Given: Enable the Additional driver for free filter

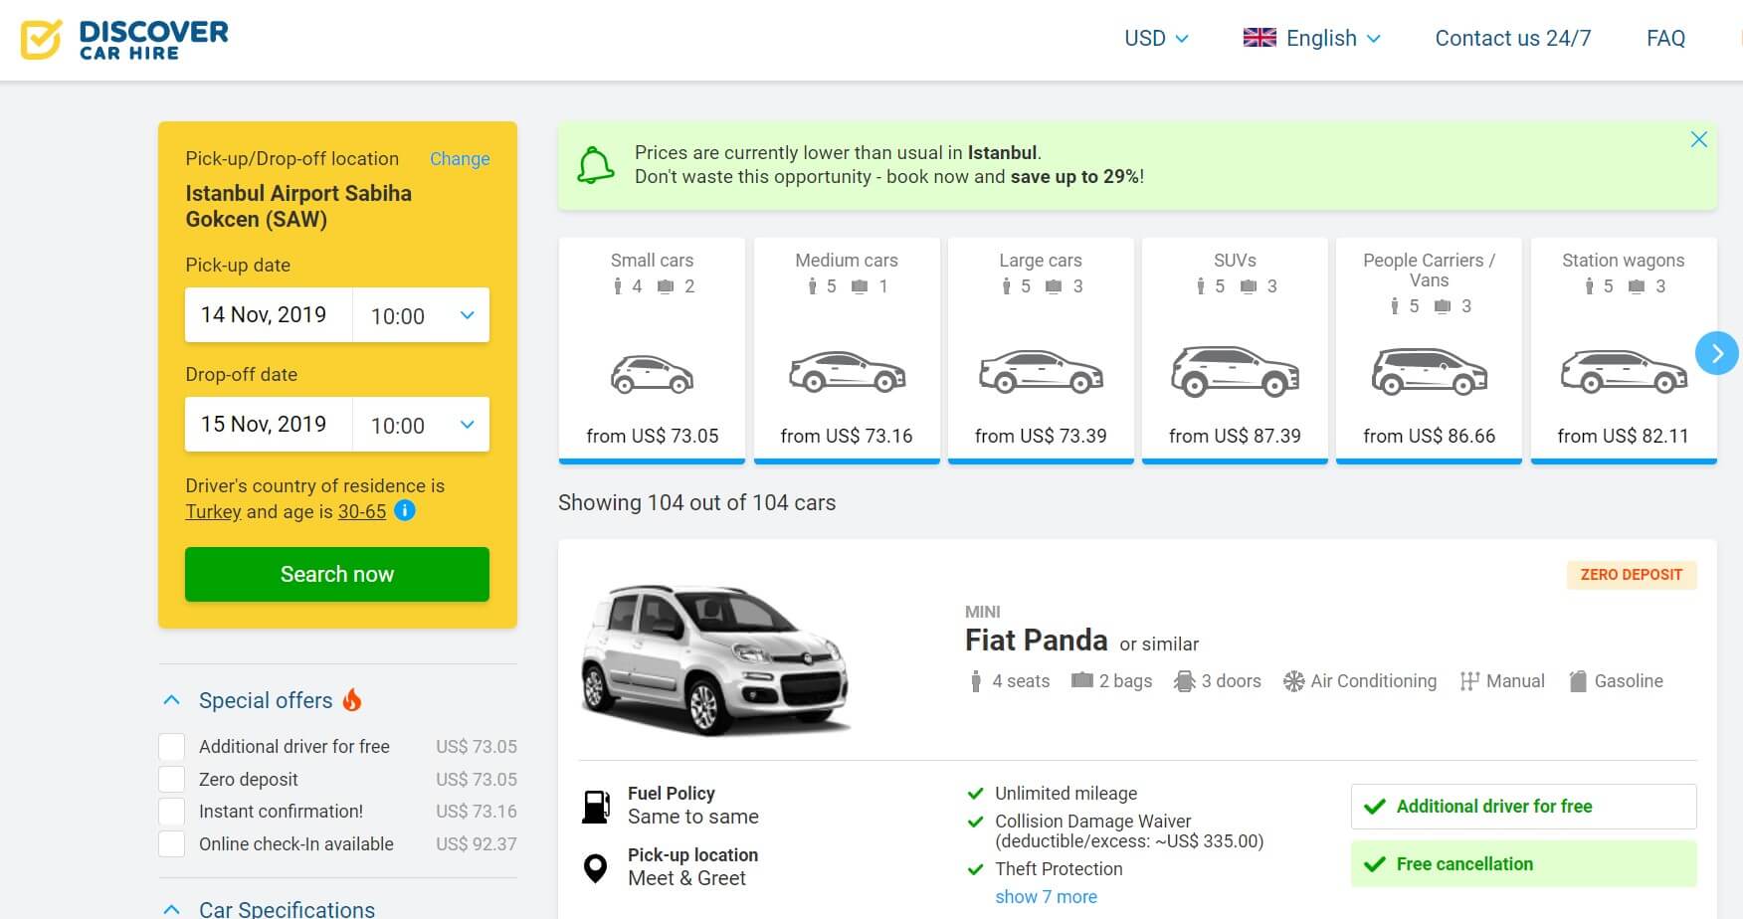Looking at the screenshot, I should click(172, 747).
